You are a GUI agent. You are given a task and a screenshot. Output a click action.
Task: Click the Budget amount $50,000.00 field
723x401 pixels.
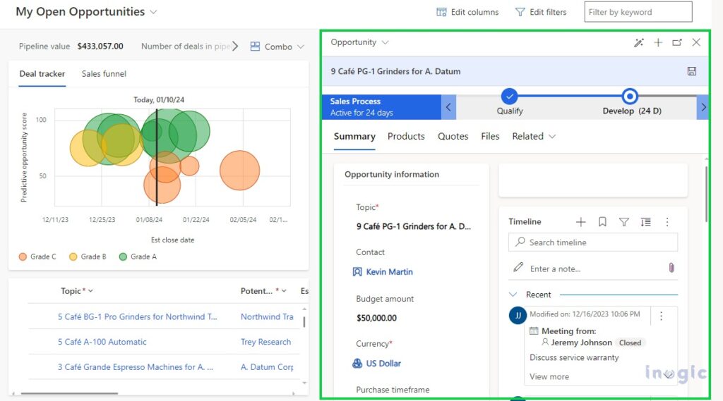(x=376, y=318)
